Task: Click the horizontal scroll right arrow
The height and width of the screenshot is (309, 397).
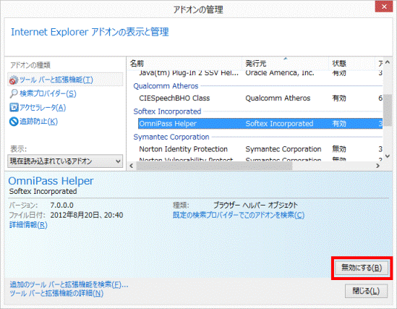Action: (x=377, y=166)
